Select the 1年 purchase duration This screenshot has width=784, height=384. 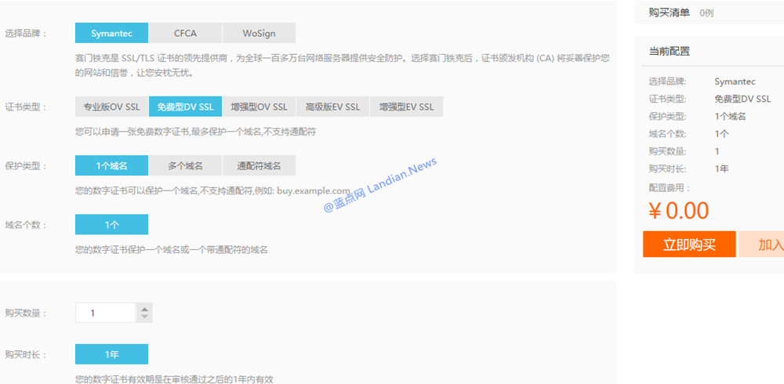pos(111,354)
